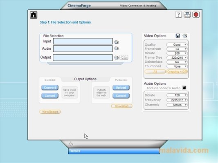Click the Input file path field
This screenshot has height=163, width=218.
click(83, 41)
